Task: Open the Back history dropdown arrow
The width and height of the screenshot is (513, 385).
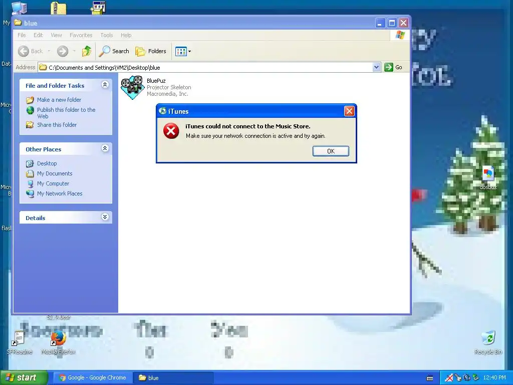Action: click(x=49, y=51)
